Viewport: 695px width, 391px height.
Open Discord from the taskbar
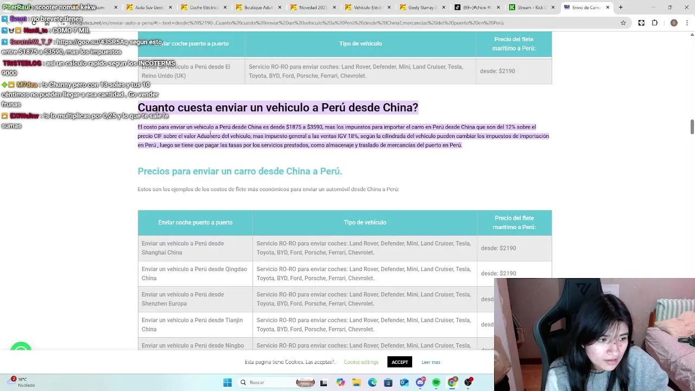point(420,382)
